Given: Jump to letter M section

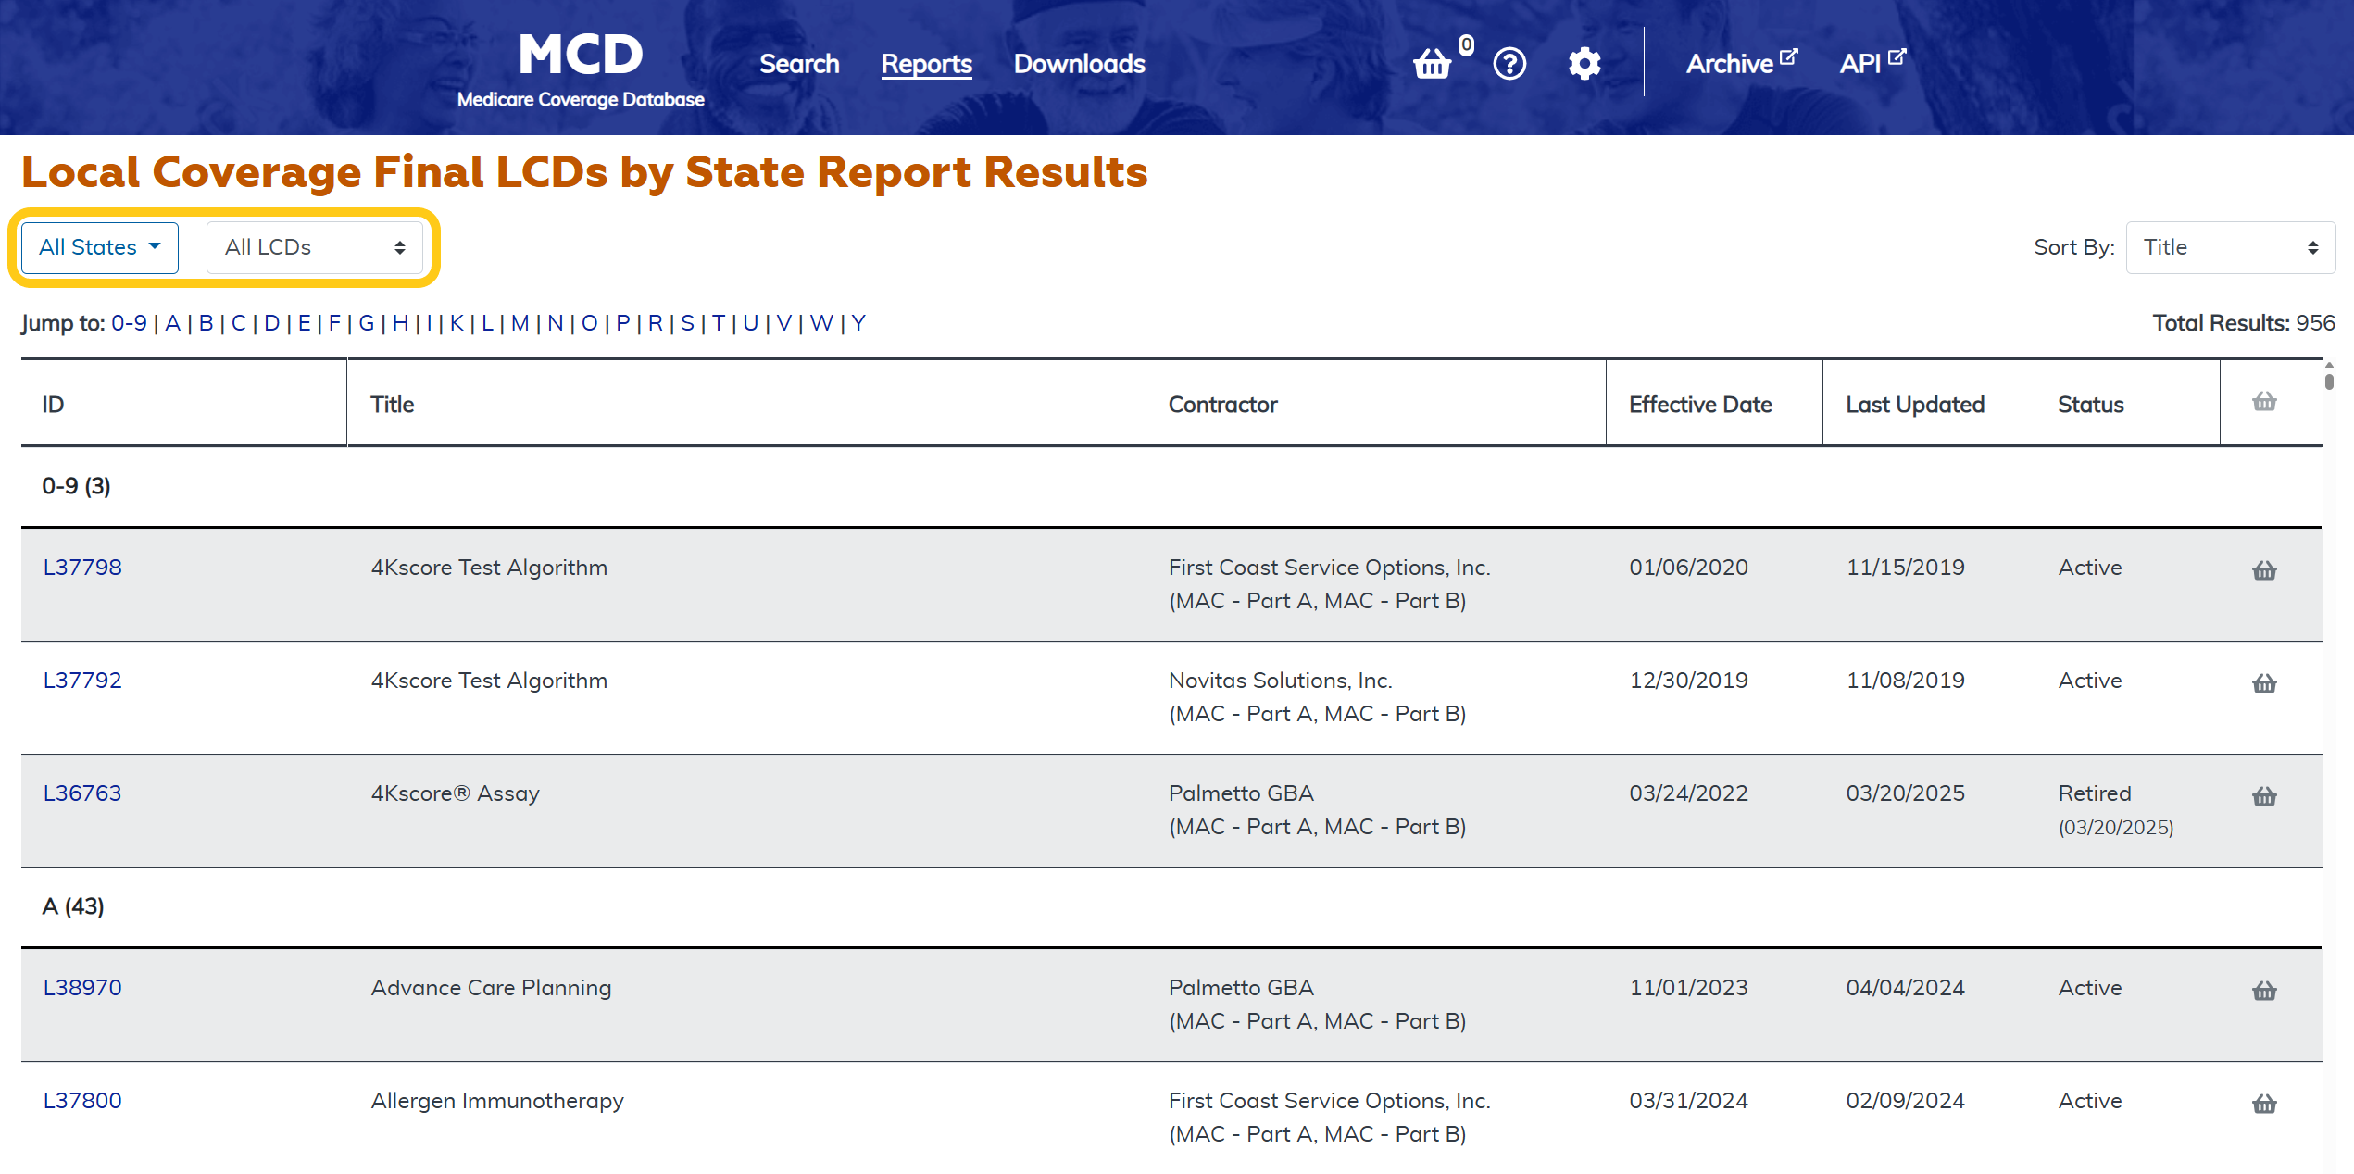Looking at the screenshot, I should tap(520, 323).
